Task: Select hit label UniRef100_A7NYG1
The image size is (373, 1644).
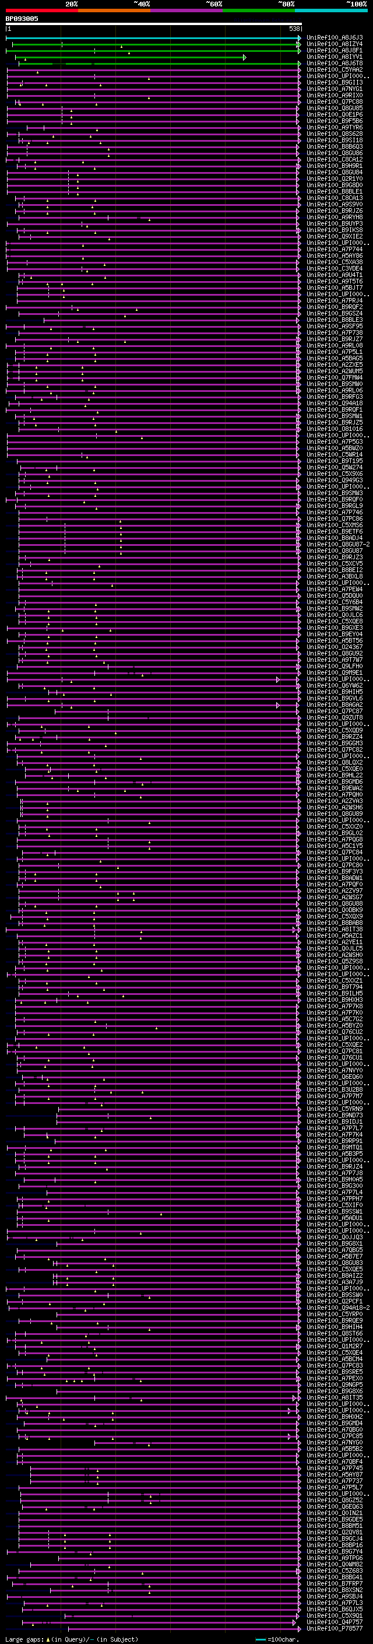Action: (x=335, y=89)
